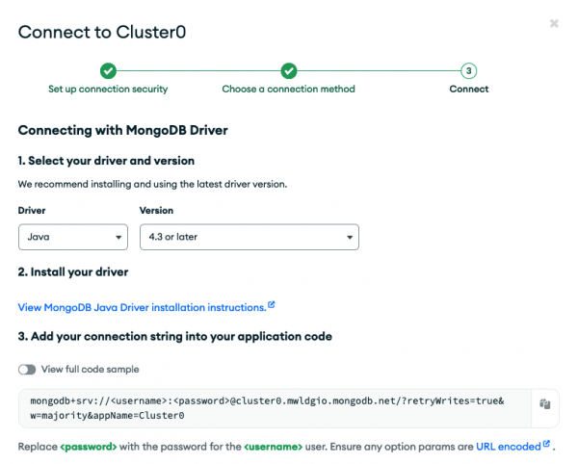Click the green <password> placeholder text
Viewport: 578px width, 464px height.
coord(88,446)
